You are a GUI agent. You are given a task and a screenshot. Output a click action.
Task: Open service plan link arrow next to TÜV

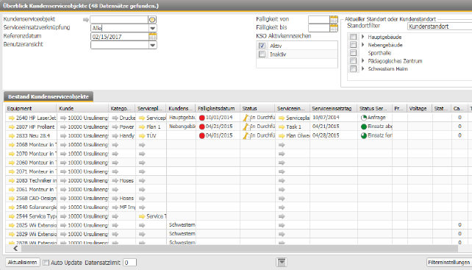142,135
